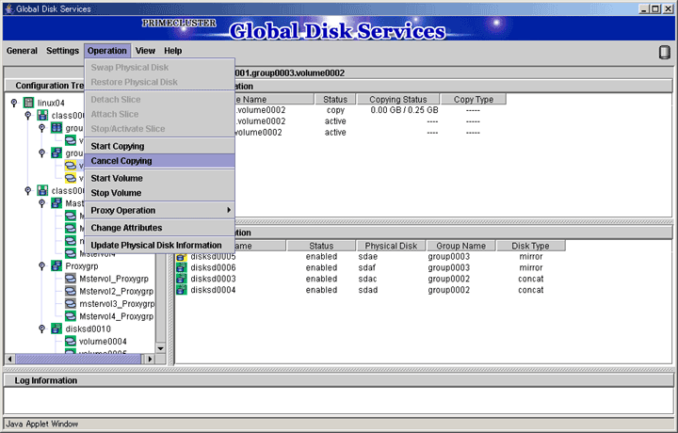Image resolution: width=678 pixels, height=433 pixels.
Task: Select the disksd0006 disk row name
Action: 213,267
